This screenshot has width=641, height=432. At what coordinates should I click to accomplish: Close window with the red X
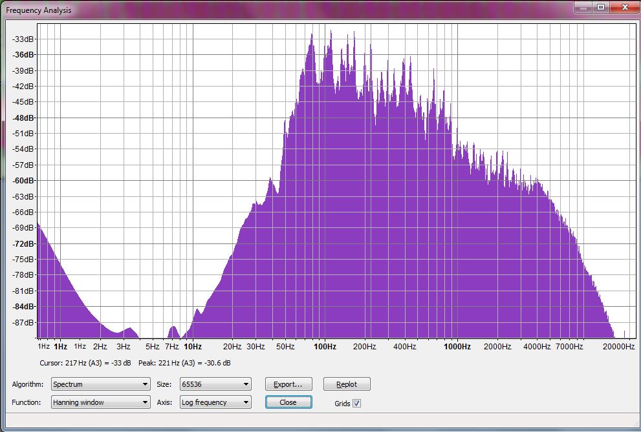pyautogui.click(x=625, y=7)
